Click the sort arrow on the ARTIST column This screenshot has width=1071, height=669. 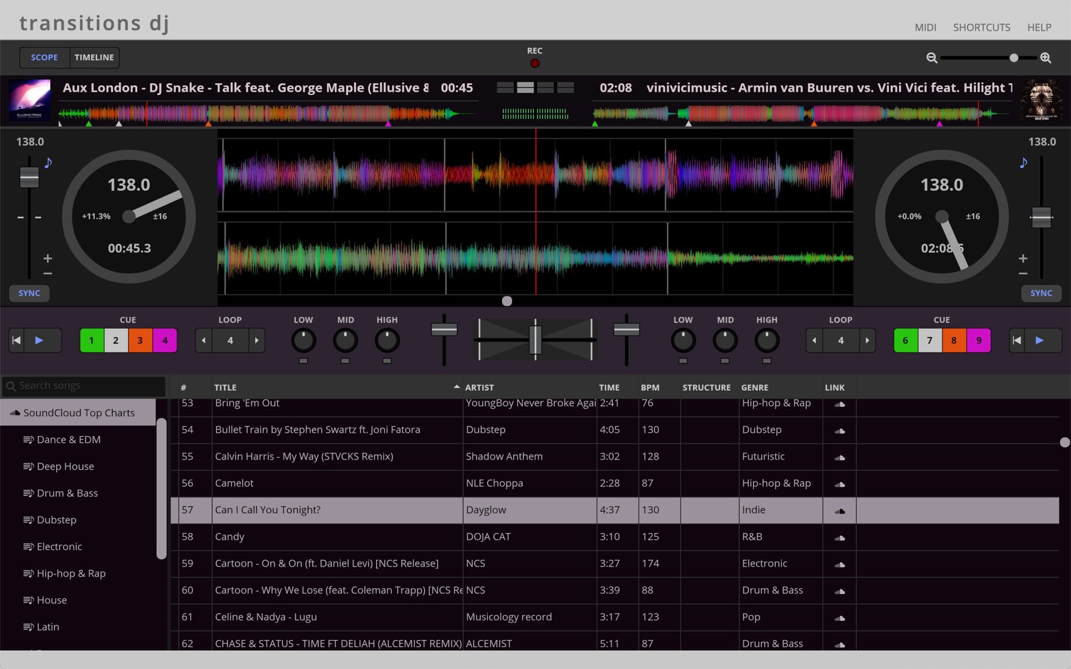456,387
